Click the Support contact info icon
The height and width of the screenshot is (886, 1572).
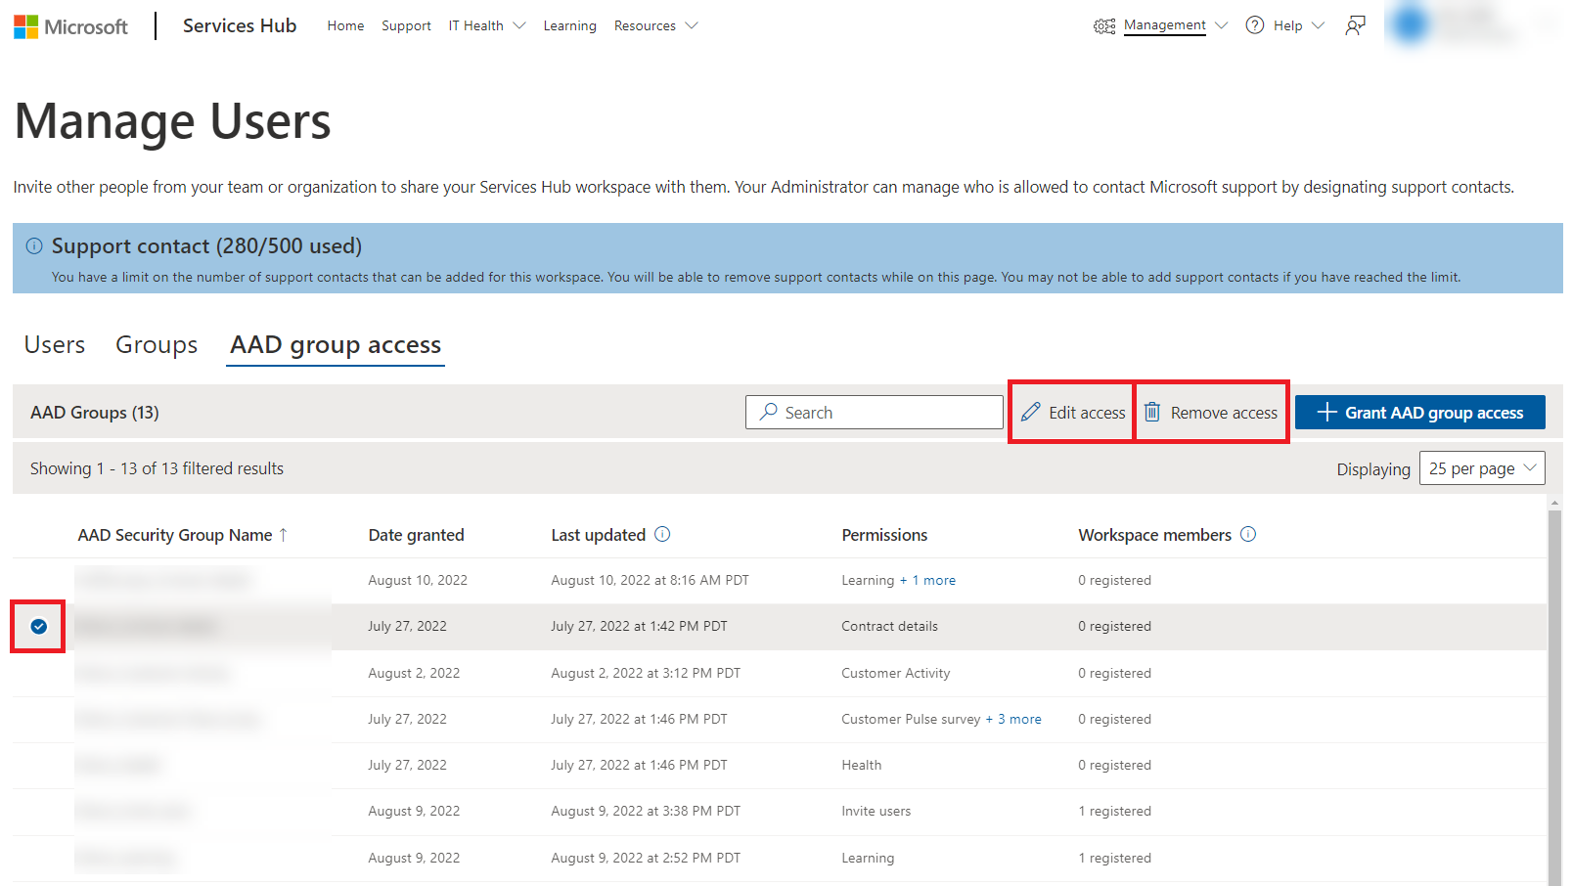34,245
